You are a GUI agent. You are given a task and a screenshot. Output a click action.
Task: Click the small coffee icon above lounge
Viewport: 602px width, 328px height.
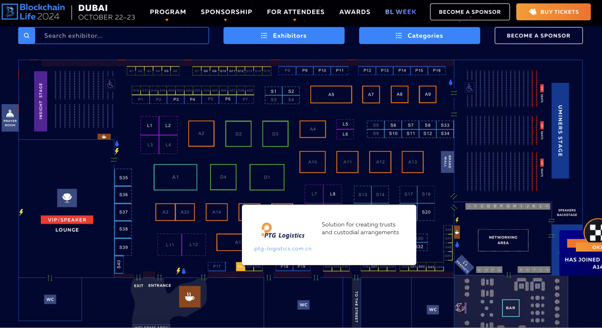104,137
